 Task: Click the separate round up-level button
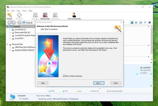click(x=19, y=23)
